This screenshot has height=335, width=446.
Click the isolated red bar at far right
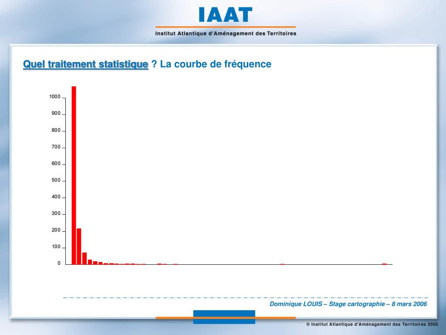click(385, 264)
